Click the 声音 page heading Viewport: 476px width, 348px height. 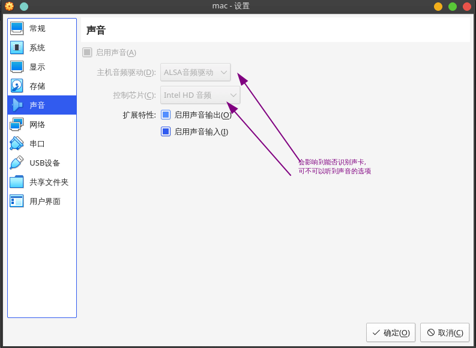pos(96,31)
